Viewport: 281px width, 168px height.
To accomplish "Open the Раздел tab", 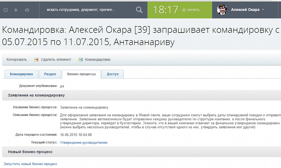I will 50,74.
